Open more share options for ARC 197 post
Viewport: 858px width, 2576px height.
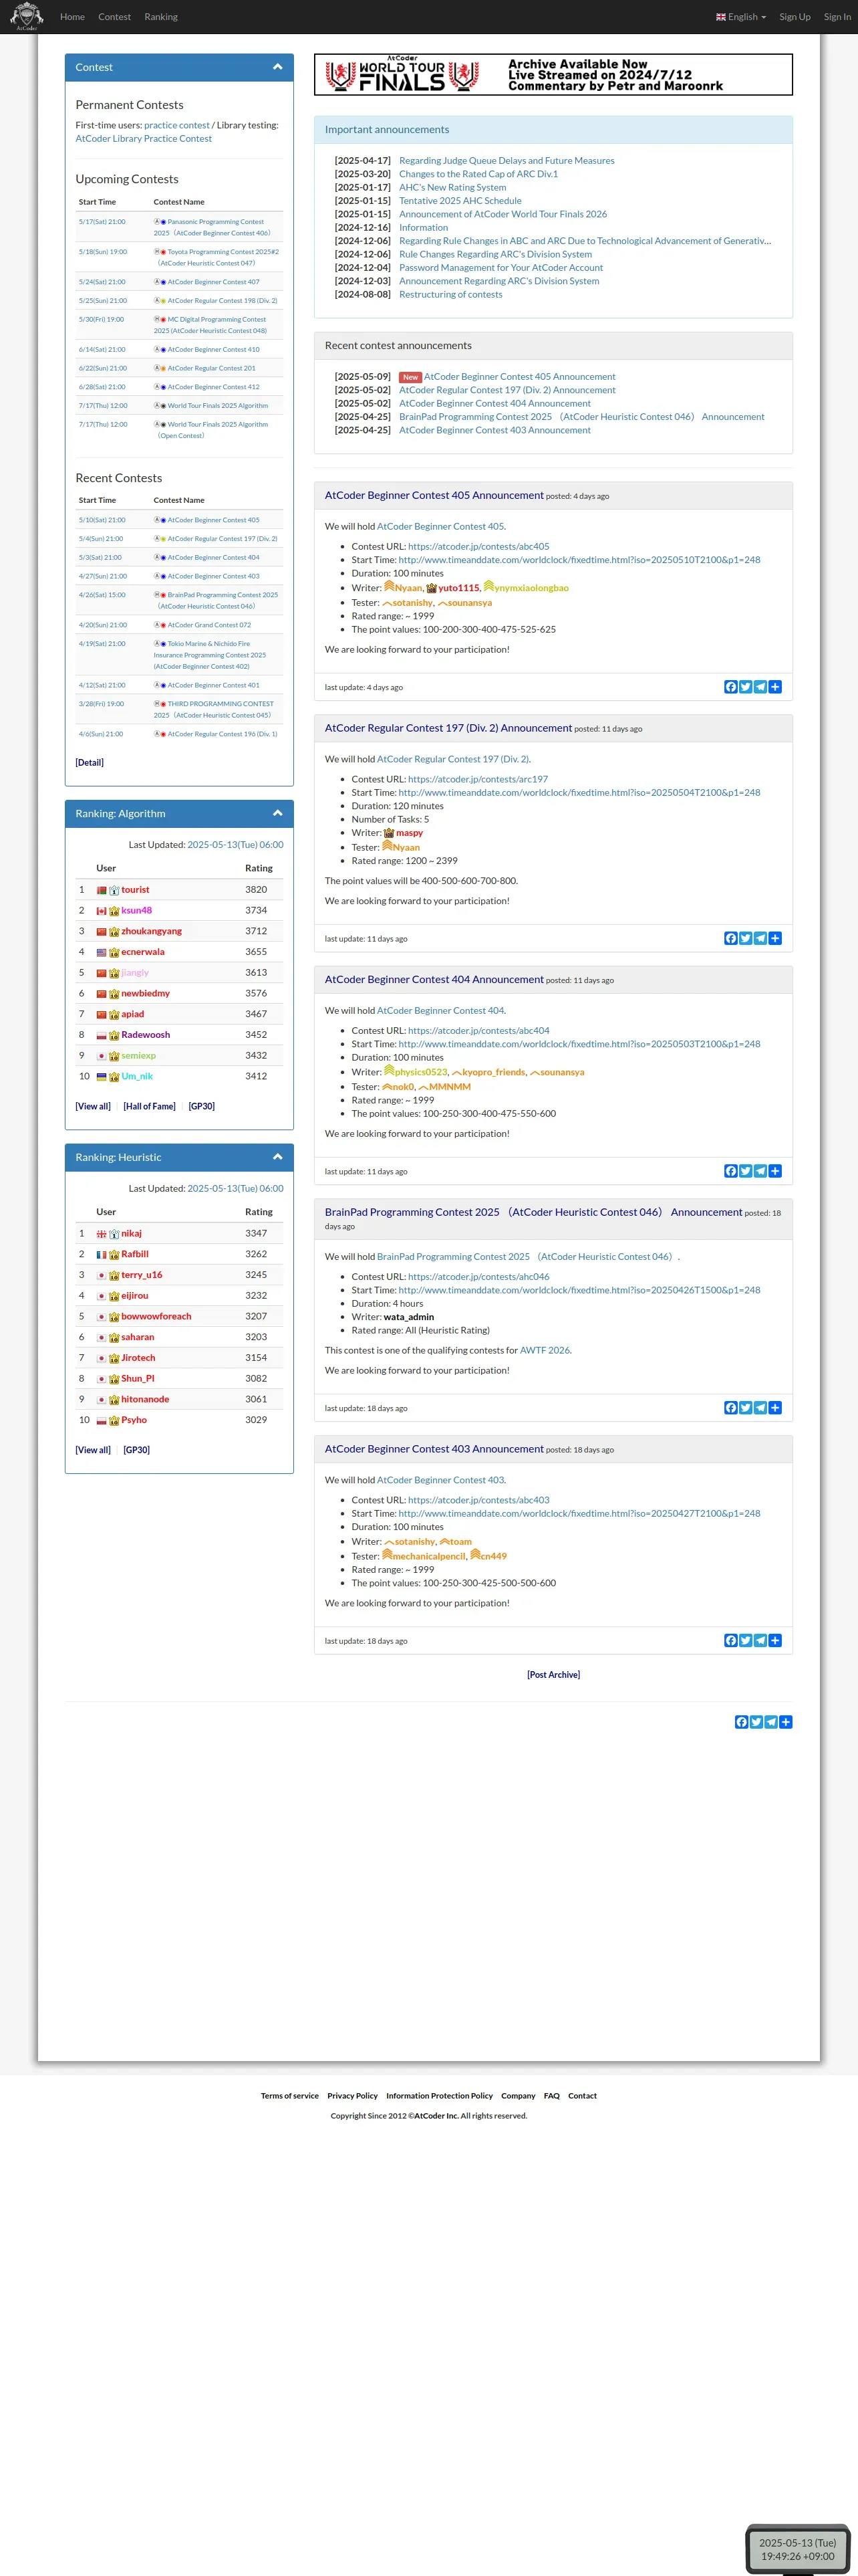click(775, 938)
